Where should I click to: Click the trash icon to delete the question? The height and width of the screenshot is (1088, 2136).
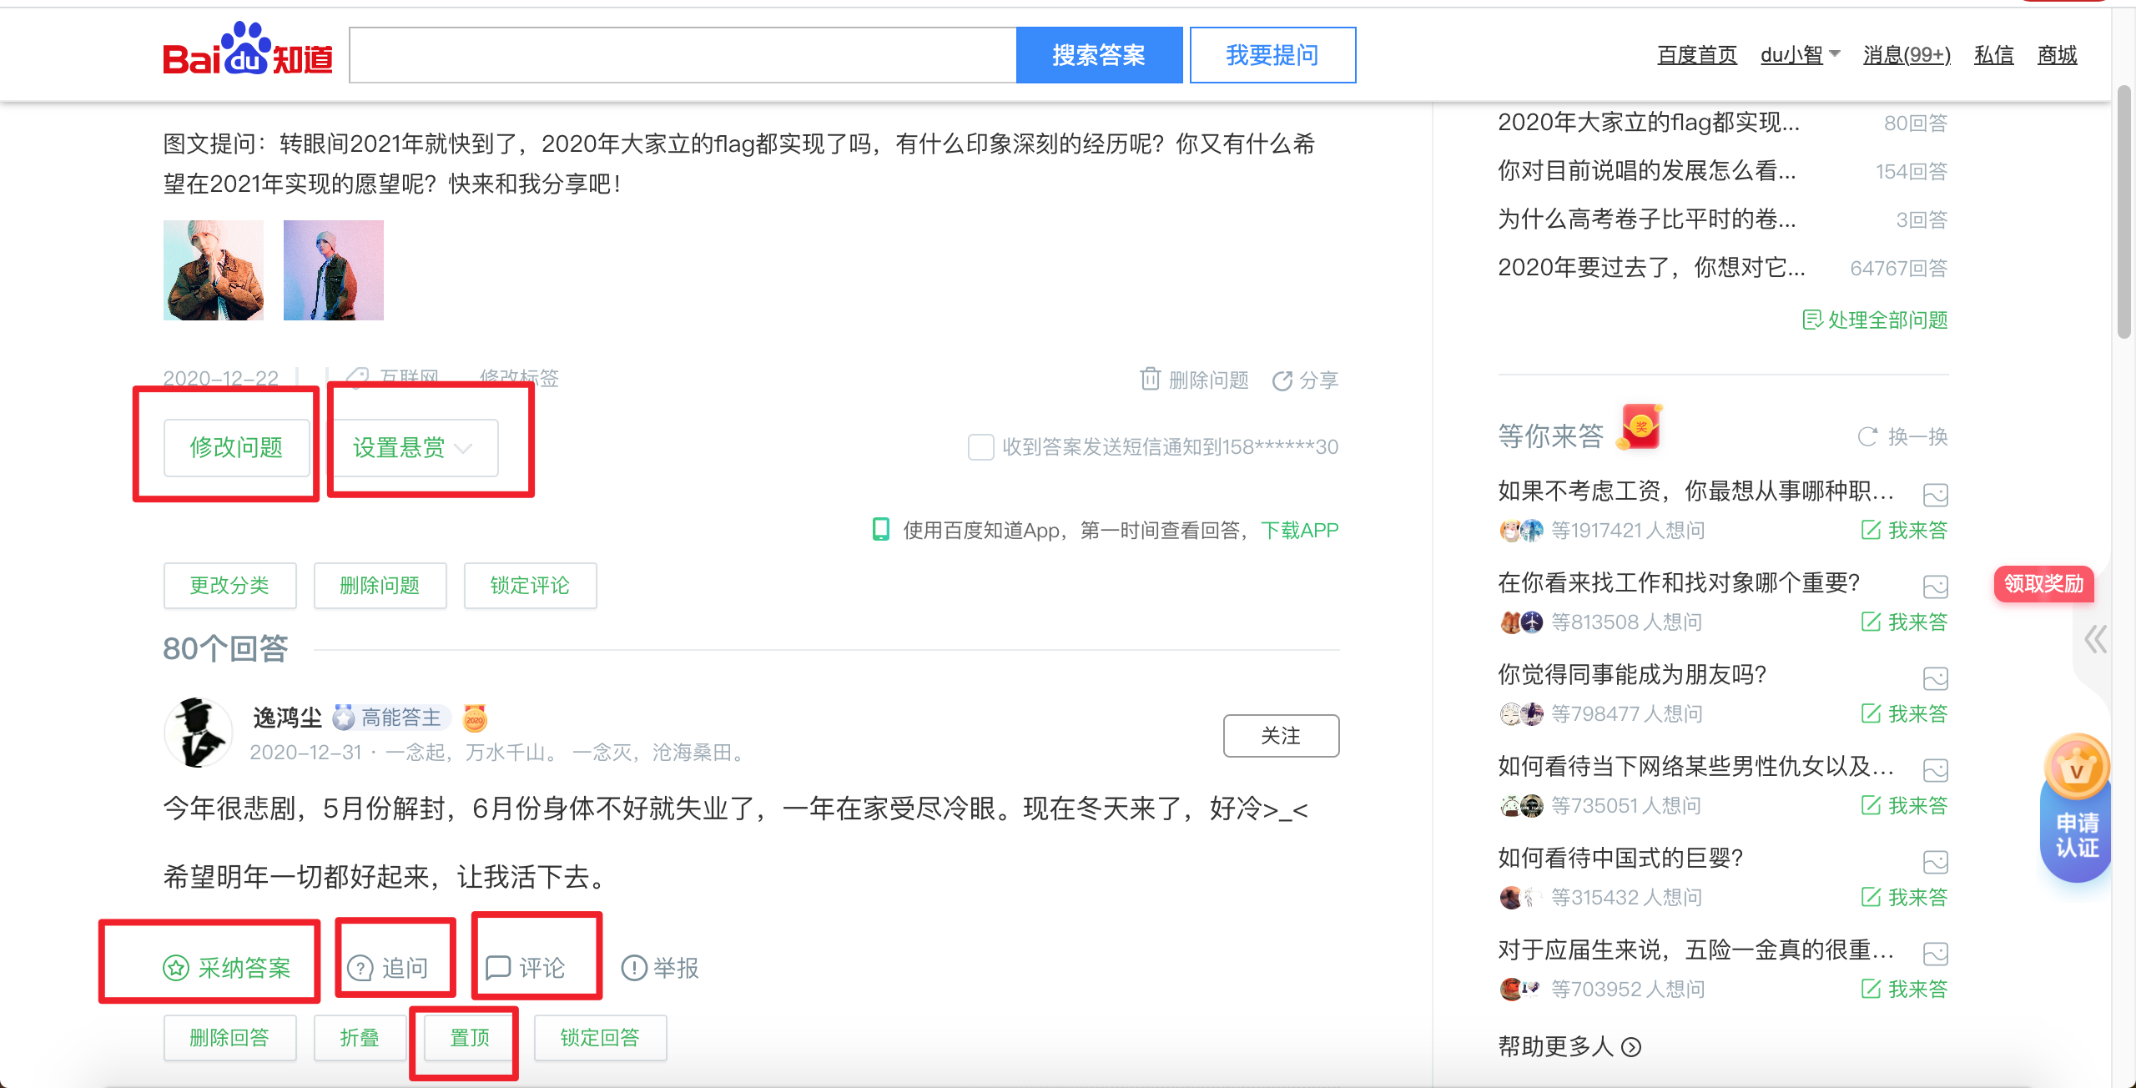pos(1150,380)
